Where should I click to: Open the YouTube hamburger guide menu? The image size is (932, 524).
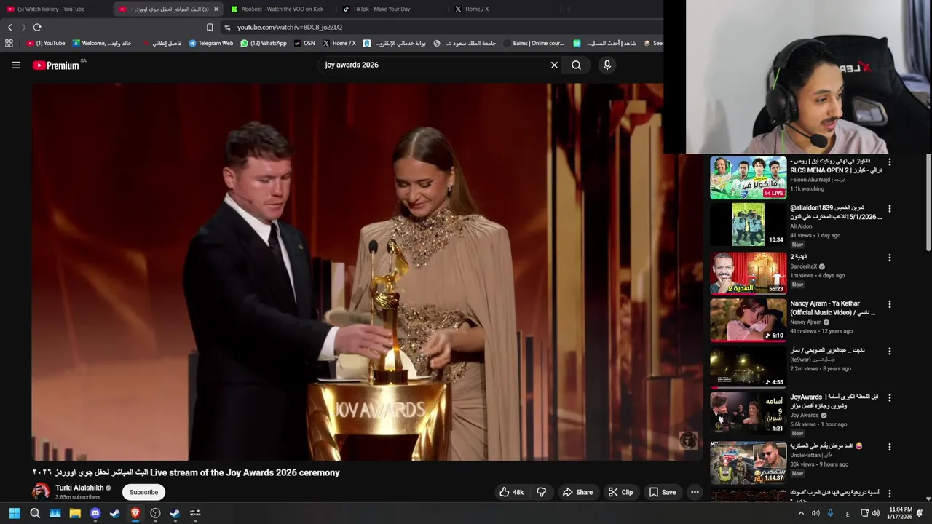pos(16,65)
